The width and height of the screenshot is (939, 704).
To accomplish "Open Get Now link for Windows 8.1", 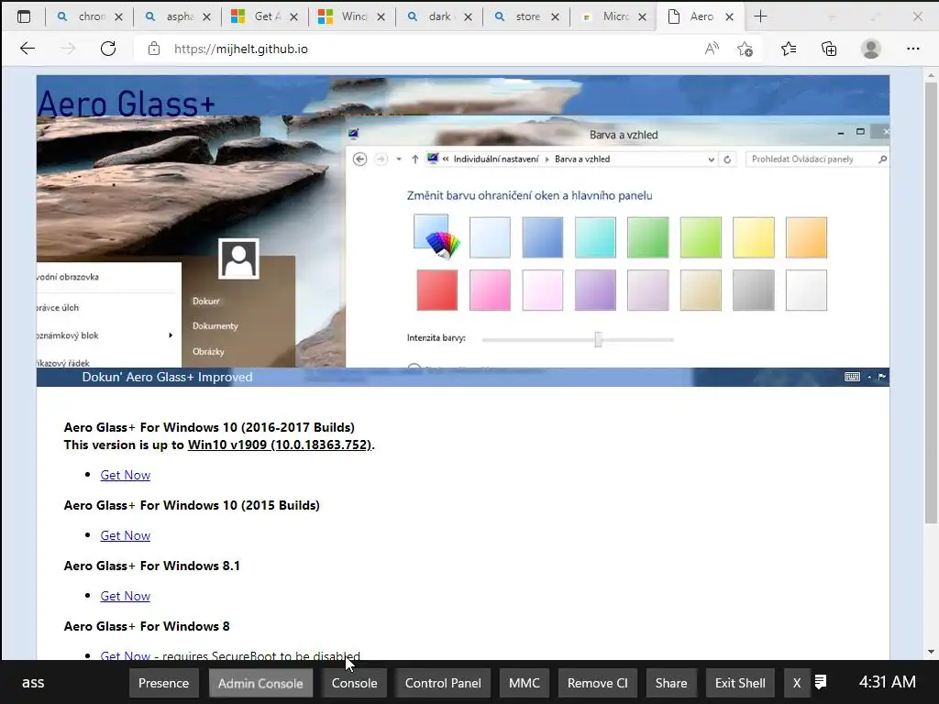I will [125, 596].
